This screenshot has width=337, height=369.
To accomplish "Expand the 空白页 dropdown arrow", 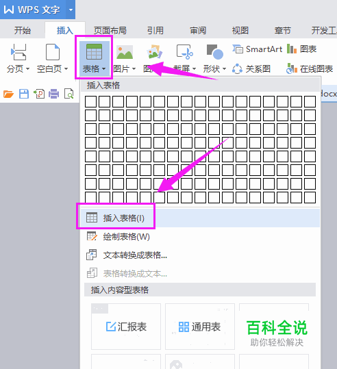I will (66, 69).
